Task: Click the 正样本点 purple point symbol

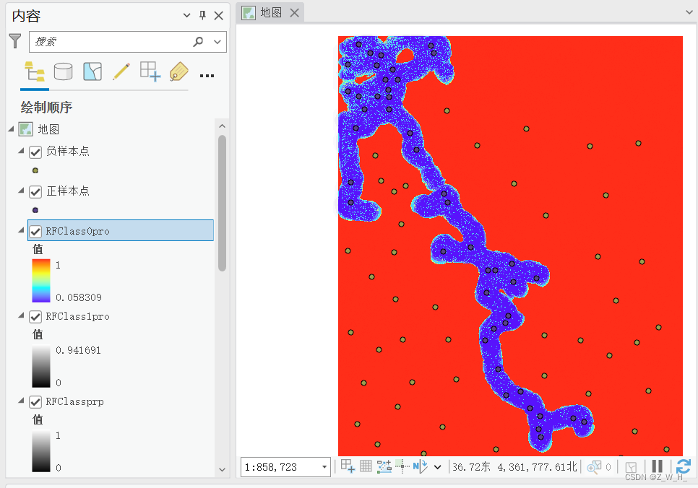Action: click(35, 210)
